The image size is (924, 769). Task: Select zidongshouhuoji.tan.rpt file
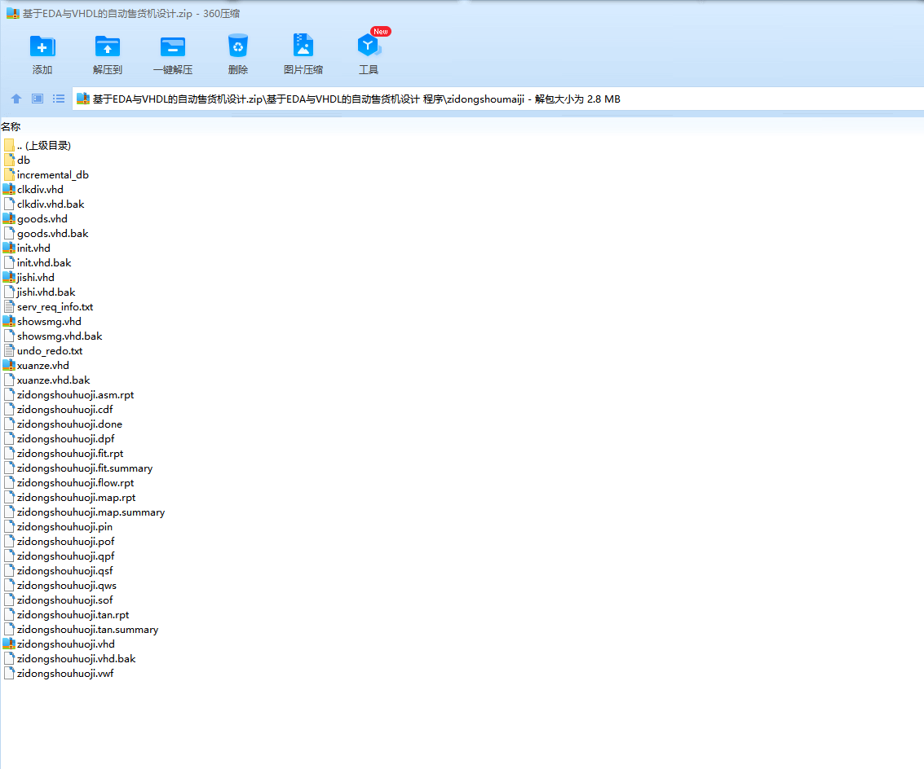pyautogui.click(x=67, y=615)
